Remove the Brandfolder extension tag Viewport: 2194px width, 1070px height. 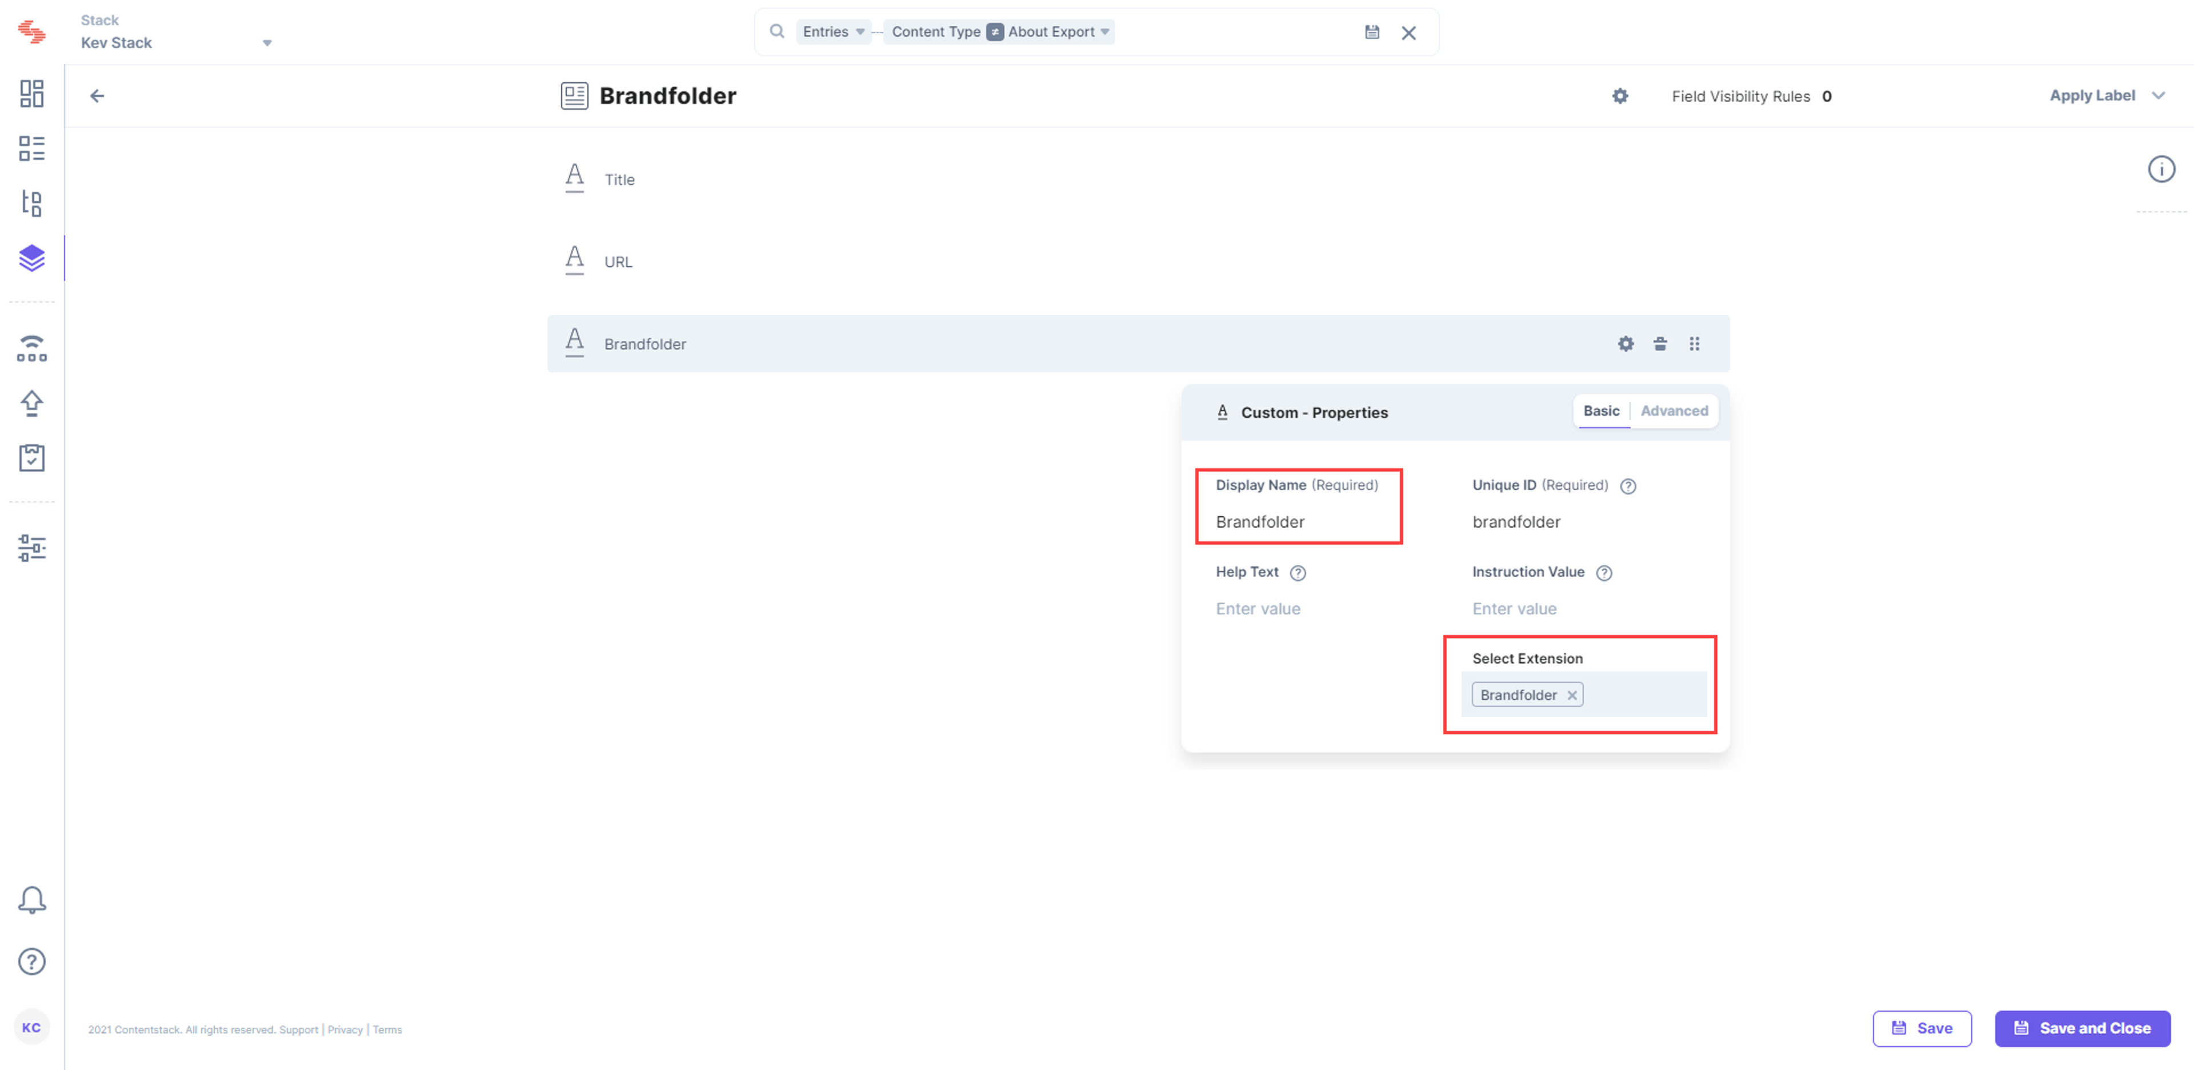click(1571, 695)
